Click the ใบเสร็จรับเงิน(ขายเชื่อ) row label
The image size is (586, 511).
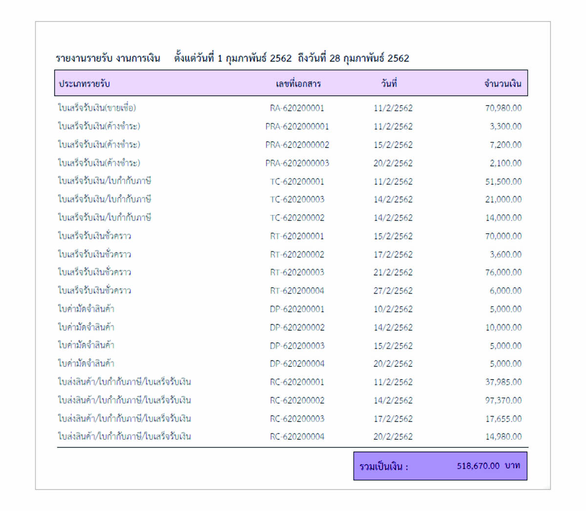point(97,108)
